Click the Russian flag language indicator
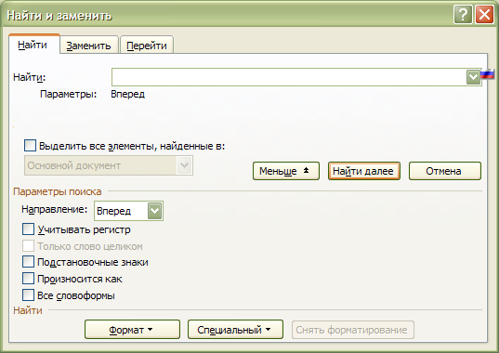This screenshot has height=353, width=499. 487,74
